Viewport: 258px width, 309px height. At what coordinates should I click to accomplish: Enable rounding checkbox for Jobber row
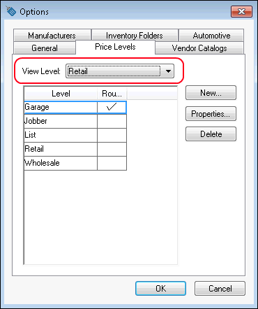pyautogui.click(x=112, y=121)
